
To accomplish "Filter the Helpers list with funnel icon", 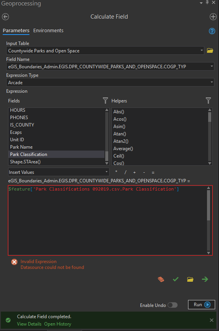I will 208,101.
